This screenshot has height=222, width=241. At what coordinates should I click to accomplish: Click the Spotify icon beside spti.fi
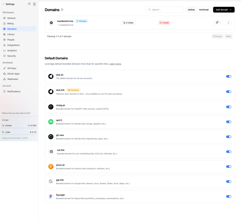51,122
